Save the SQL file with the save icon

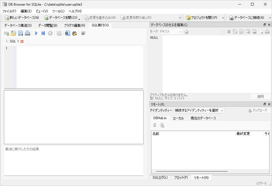[20, 33]
